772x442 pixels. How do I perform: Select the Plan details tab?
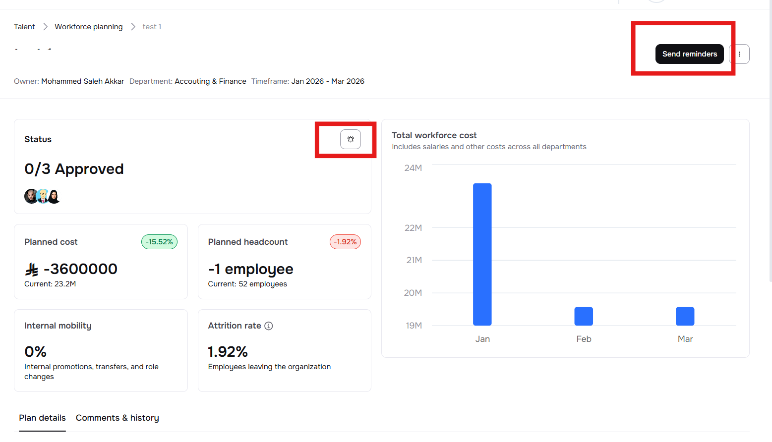click(x=42, y=418)
